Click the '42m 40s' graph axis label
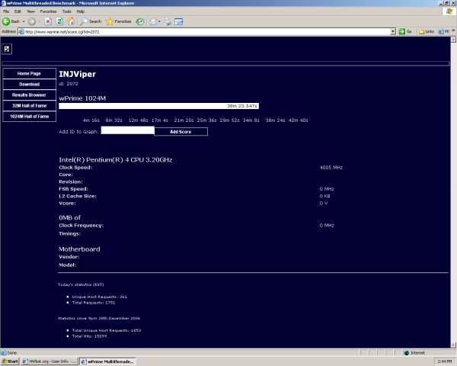This screenshot has height=366, width=457. 298,120
